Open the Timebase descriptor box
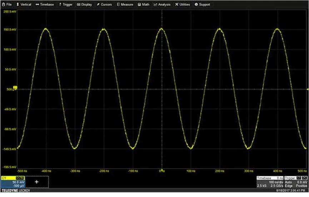Viewport: 309px width, 197px height. pos(270,182)
